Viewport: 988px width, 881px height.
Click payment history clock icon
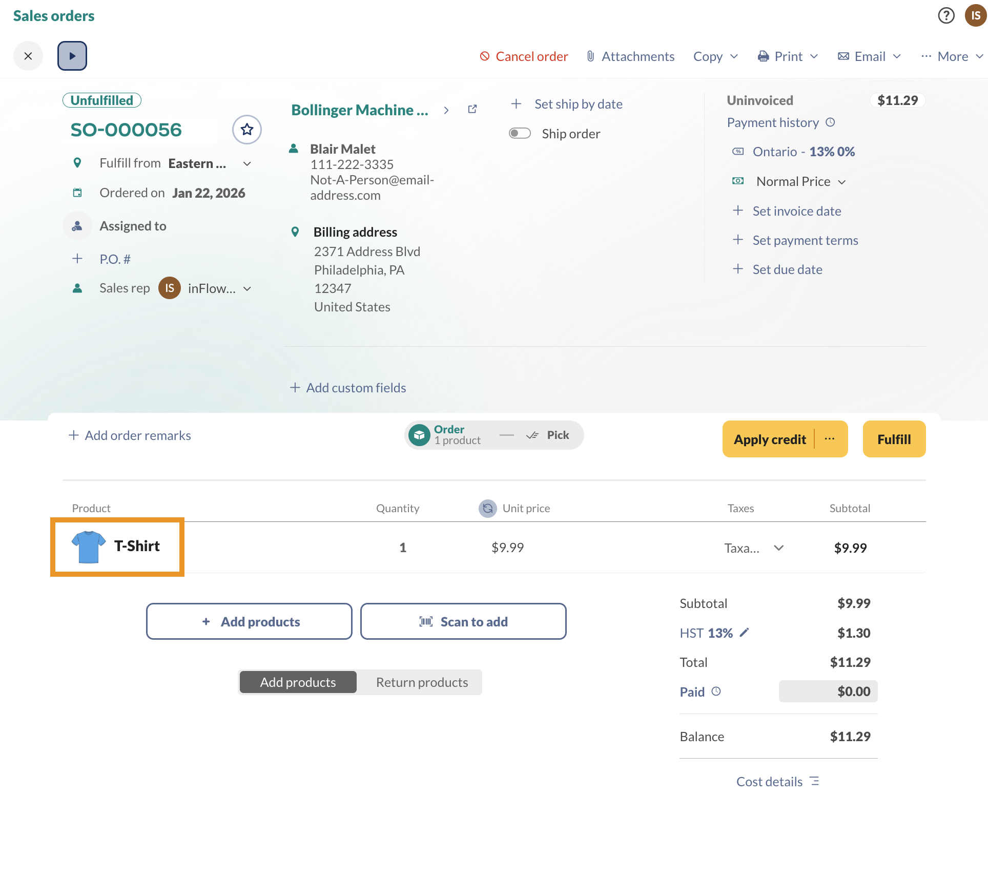pyautogui.click(x=831, y=122)
